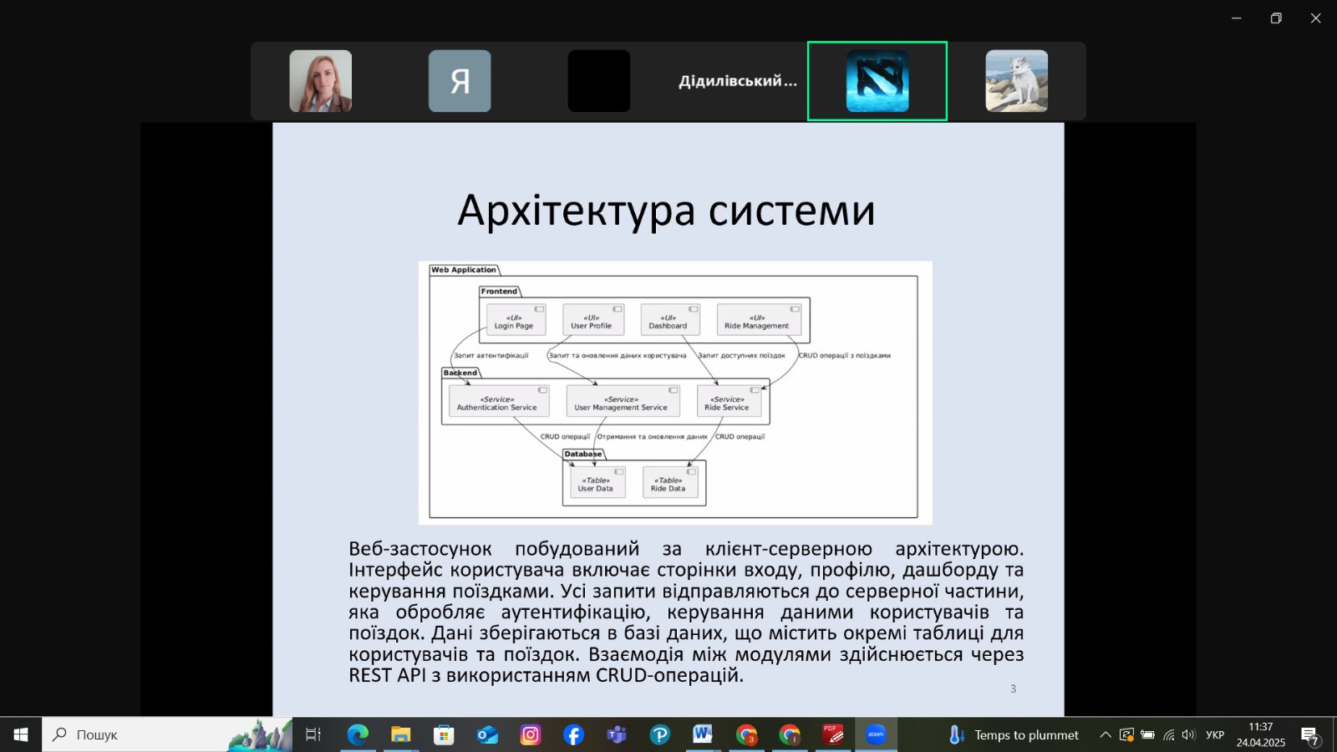The image size is (1337, 752).
Task: Switch the УКР keyboard language indicator
Action: (x=1215, y=734)
